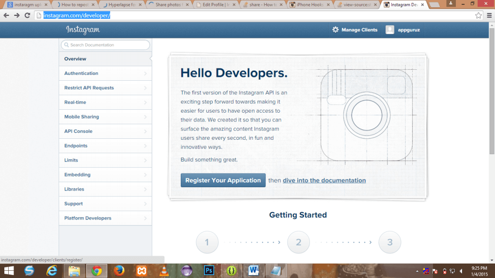The height and width of the screenshot is (278, 495).
Task: Expand Embedding sidebar chevron
Action: pos(145,175)
